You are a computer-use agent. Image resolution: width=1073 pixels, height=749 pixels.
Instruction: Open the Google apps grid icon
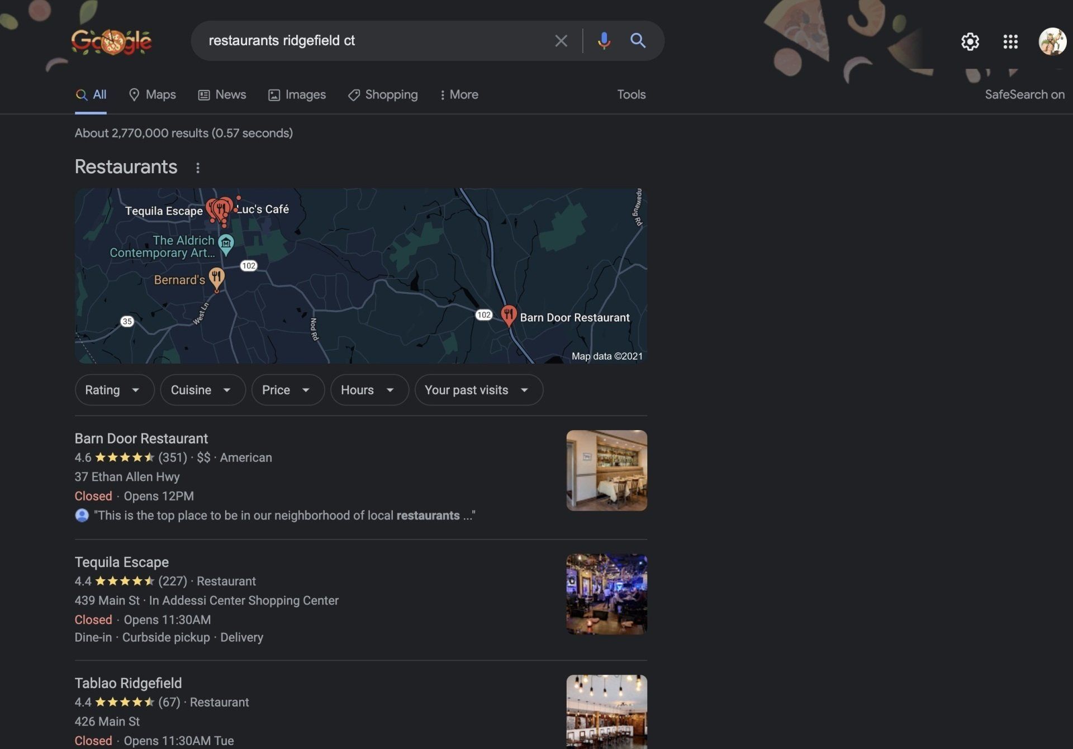[1010, 41]
